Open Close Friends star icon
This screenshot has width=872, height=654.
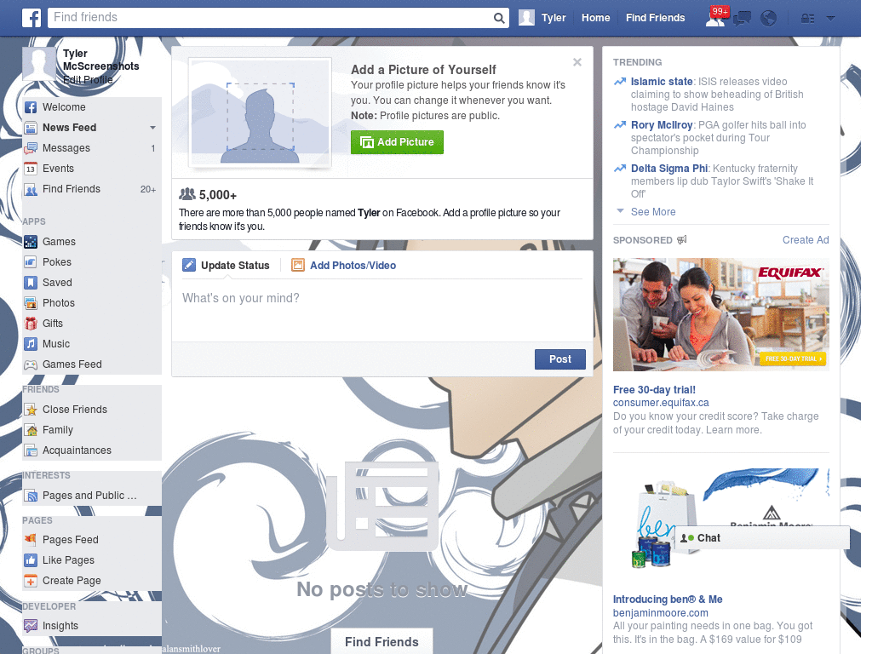point(31,410)
